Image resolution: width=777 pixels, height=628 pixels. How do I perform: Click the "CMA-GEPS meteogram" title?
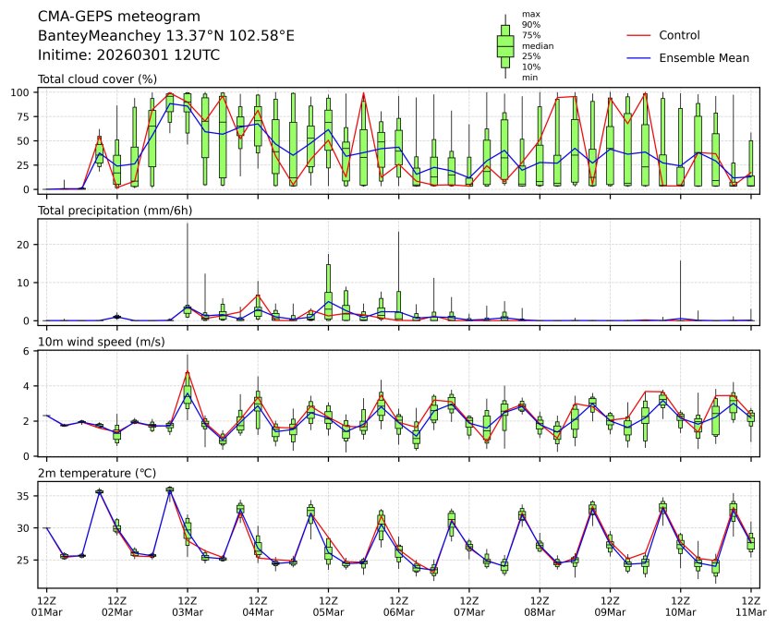(115, 17)
